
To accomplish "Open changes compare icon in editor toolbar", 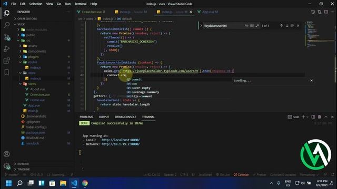I will tap(320, 12).
